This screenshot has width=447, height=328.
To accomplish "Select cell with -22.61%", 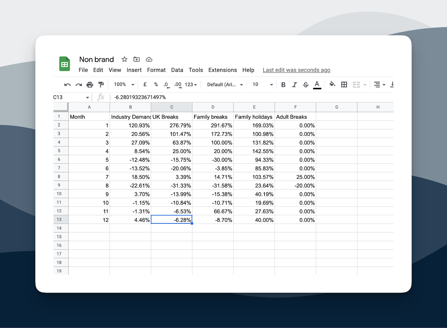I will tap(130, 185).
